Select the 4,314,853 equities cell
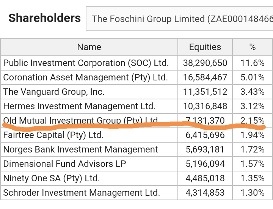The image size is (273, 209). [x=205, y=193]
